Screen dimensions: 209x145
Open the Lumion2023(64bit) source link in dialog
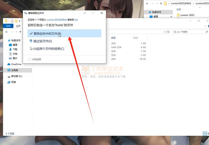coord(57,20)
